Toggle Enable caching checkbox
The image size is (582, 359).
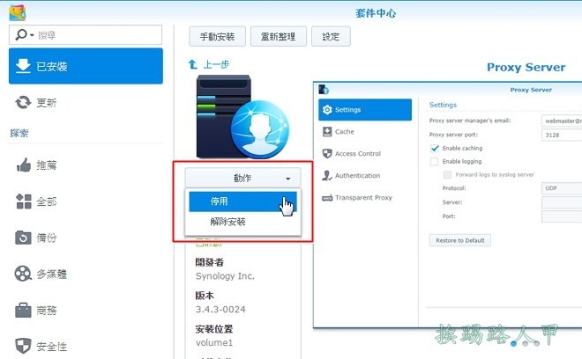click(x=434, y=148)
